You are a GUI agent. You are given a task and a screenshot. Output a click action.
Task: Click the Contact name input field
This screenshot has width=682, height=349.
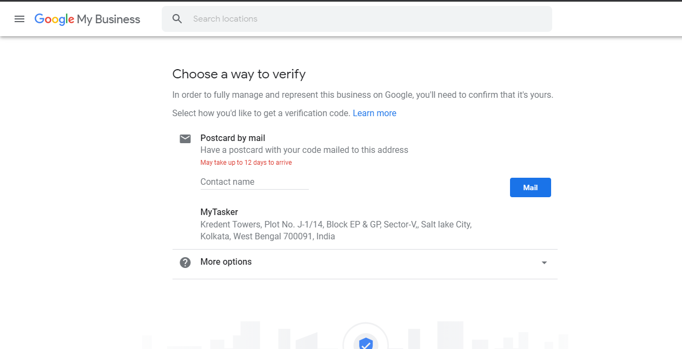[x=254, y=182]
